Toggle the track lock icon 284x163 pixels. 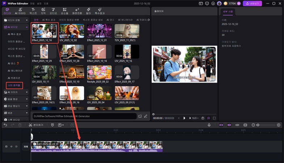point(6,147)
